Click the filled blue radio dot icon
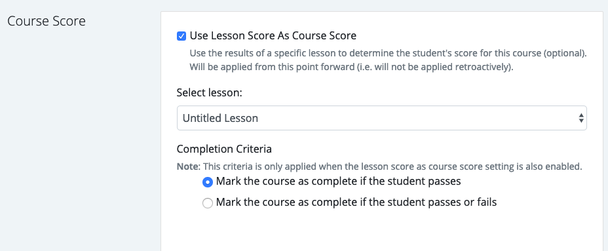Image resolution: width=608 pixels, height=251 pixels. pyautogui.click(x=208, y=182)
